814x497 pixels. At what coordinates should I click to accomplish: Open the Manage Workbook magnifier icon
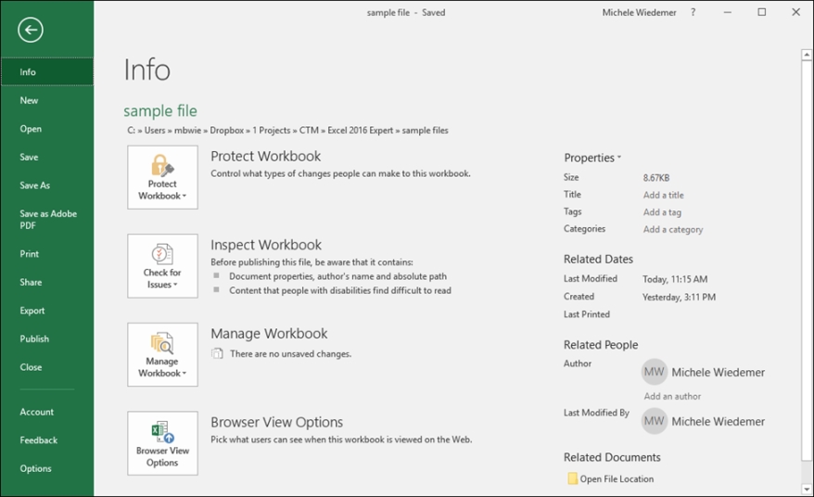coord(162,343)
